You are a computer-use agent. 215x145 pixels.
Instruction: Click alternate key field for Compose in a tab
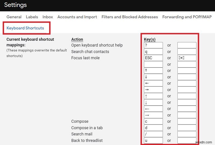point(187,128)
